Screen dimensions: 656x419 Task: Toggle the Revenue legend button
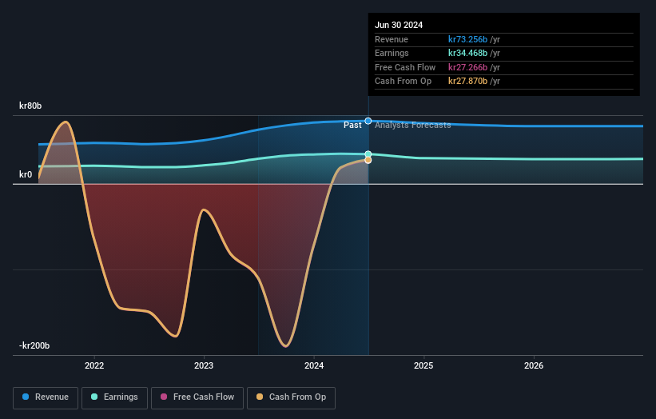[x=46, y=397]
